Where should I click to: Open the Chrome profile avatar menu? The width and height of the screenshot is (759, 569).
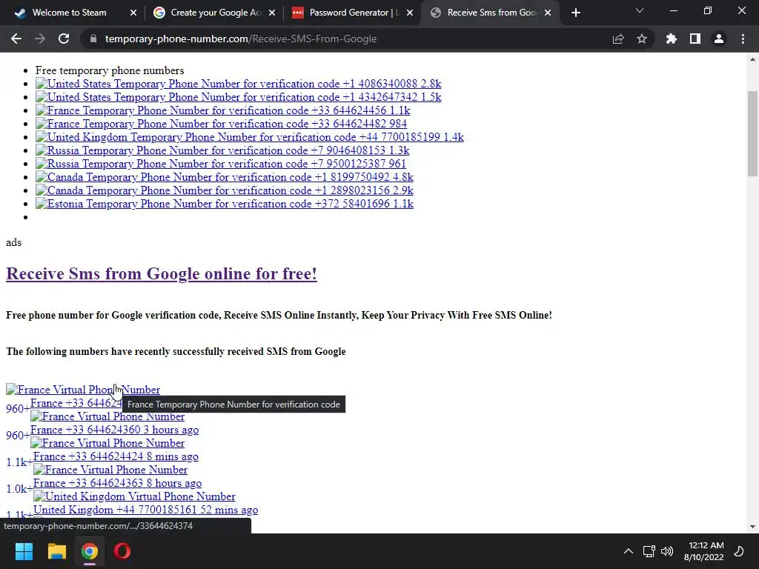[719, 39]
